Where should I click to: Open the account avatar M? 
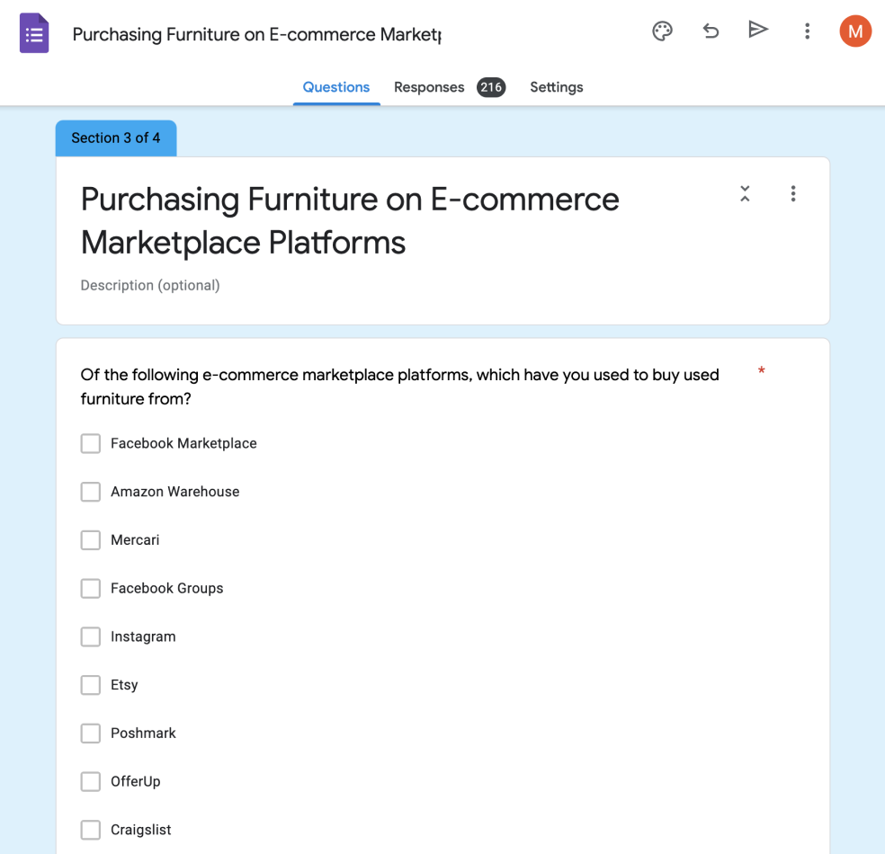click(x=855, y=31)
